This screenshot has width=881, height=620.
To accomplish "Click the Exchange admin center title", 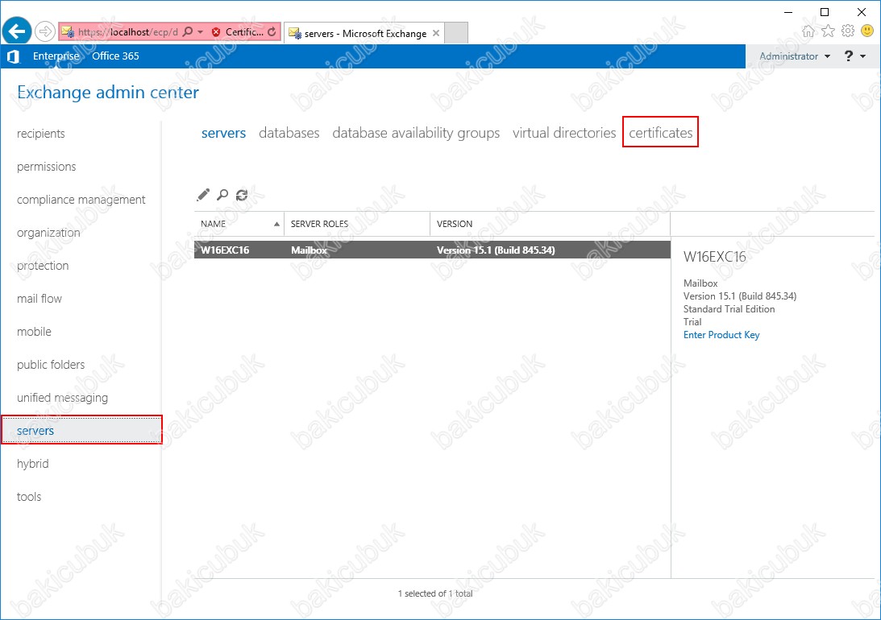I will point(108,92).
